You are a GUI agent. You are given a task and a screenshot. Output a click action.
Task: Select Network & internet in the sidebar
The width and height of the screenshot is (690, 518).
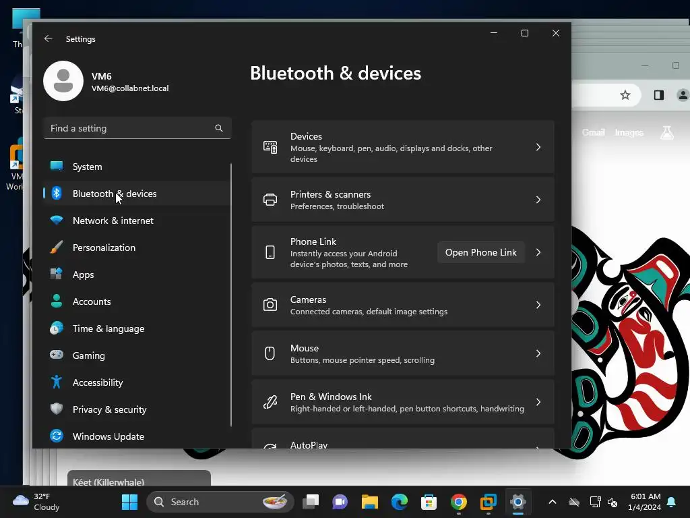pos(136,221)
